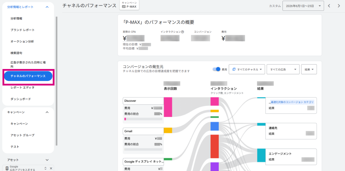The height and width of the screenshot is (171, 345).
Task: Collapse the キャンペーン section chevron
Action: coord(47,112)
